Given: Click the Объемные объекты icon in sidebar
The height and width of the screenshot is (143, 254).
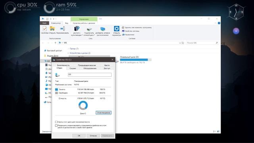Looking at the screenshot, I should click(46, 85).
